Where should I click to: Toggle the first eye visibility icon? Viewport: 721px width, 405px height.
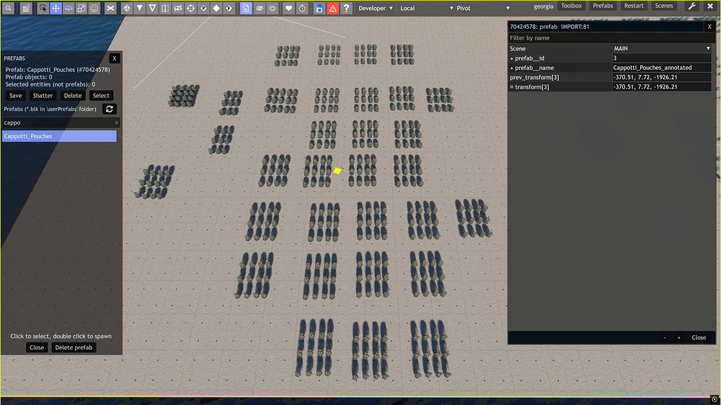click(x=260, y=8)
